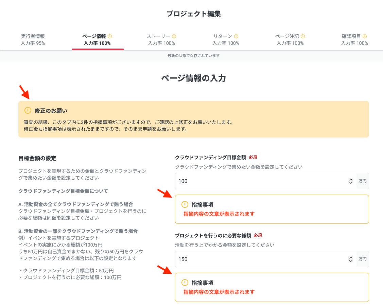Click the ページ情報の入力 heading
Screen dimensions: 383x308
[x=193, y=78]
